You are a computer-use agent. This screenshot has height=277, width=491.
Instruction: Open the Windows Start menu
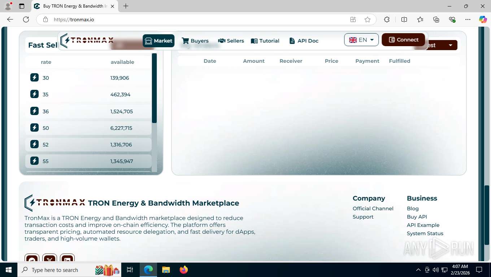(x=9, y=270)
